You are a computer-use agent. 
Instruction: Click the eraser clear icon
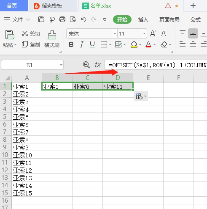(x=164, y=44)
